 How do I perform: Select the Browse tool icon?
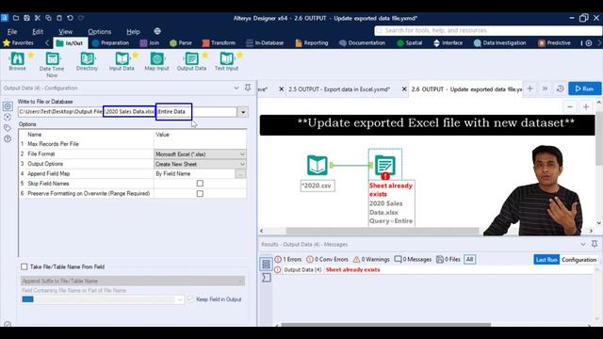17,58
